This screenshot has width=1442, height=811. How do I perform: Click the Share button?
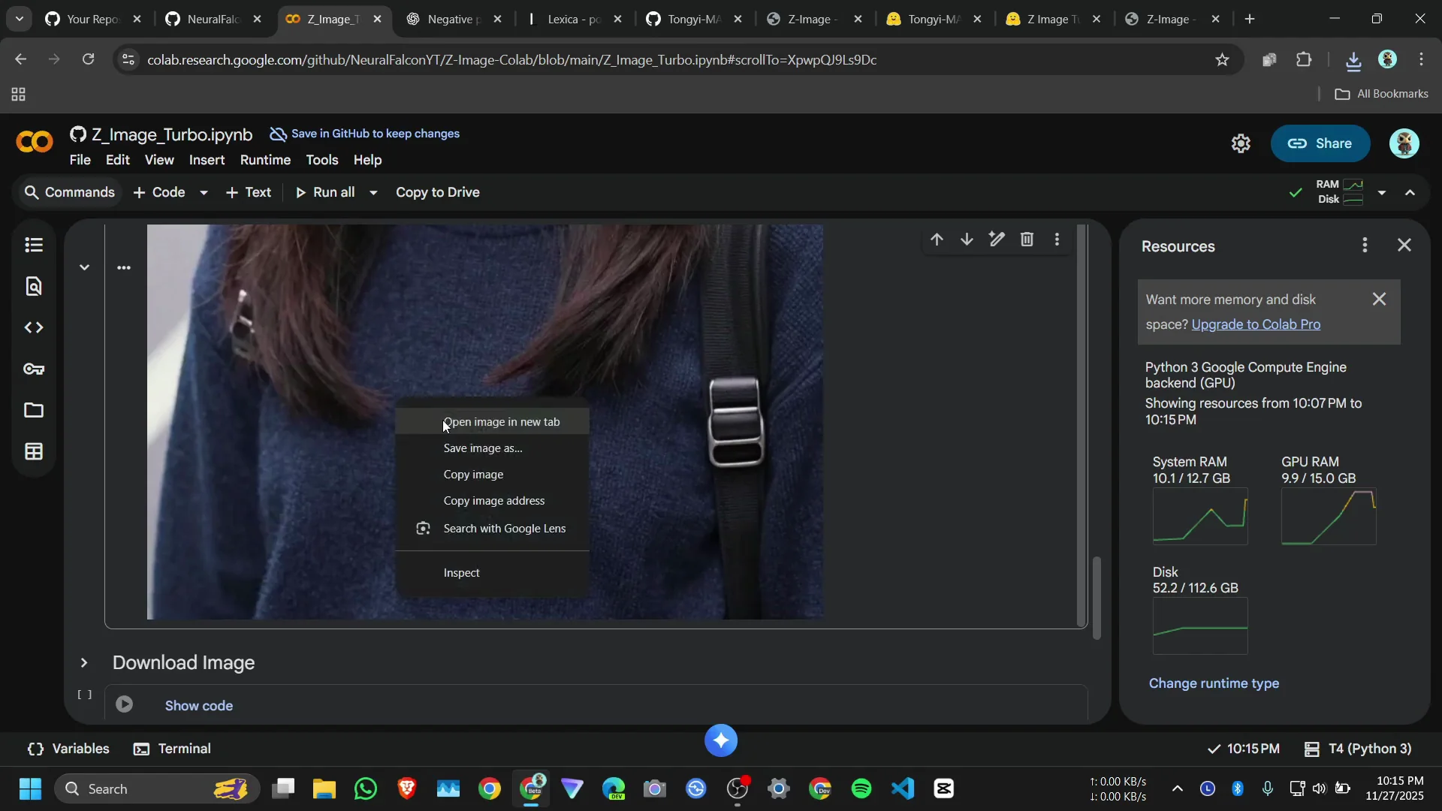coord(1320,143)
